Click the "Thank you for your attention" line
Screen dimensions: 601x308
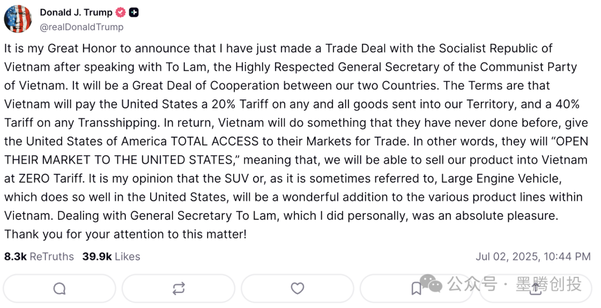pos(125,234)
